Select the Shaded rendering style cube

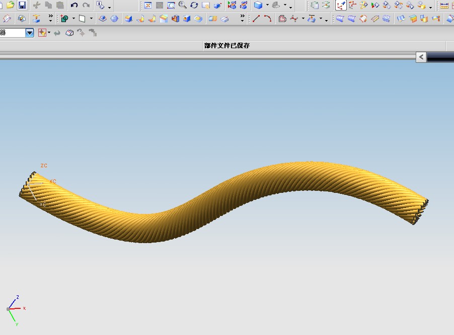258,5
